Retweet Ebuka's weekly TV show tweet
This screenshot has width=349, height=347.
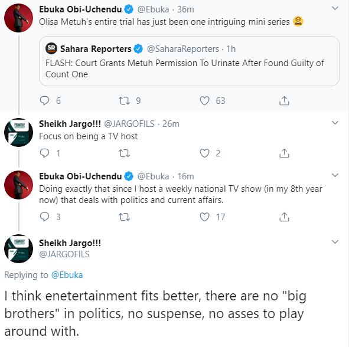click(124, 217)
